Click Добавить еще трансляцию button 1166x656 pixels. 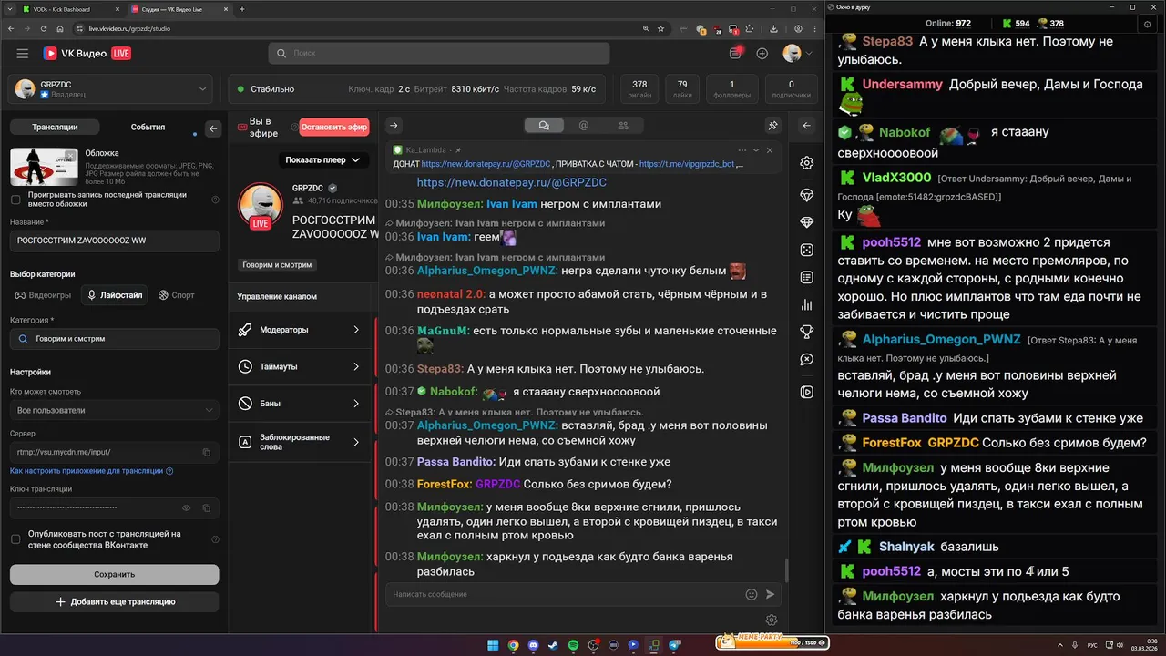pos(114,602)
